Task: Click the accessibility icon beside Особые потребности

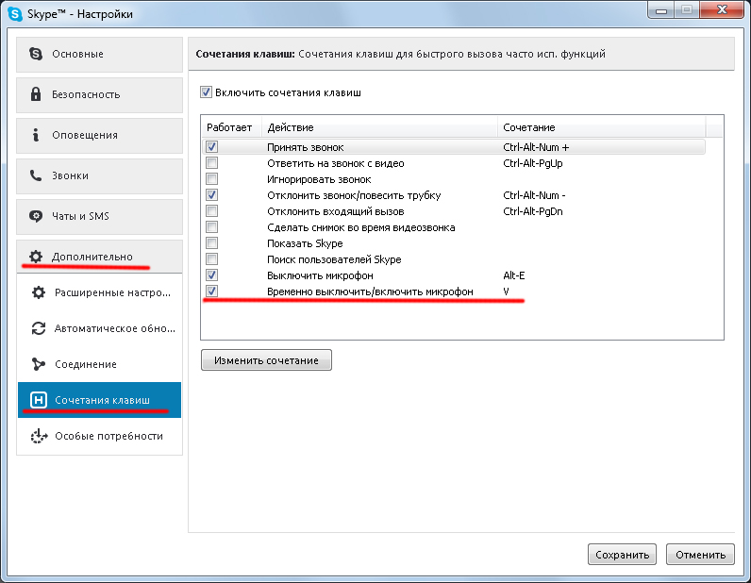Action: 39,436
